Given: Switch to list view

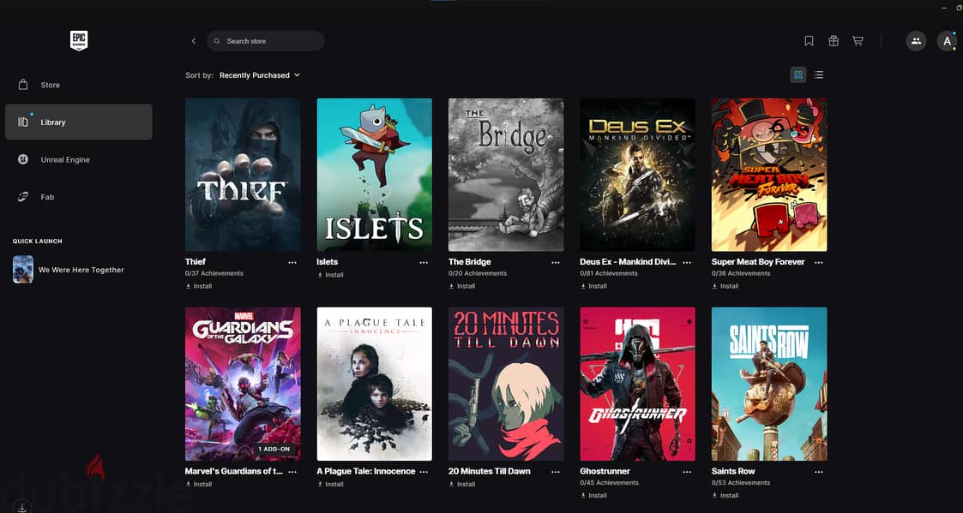Looking at the screenshot, I should click(819, 75).
